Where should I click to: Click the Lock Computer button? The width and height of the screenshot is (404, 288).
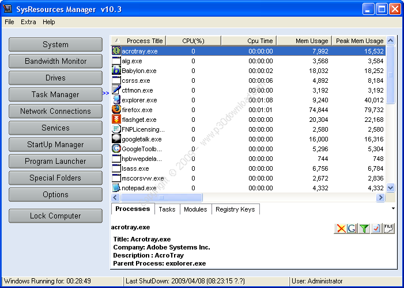(x=55, y=216)
